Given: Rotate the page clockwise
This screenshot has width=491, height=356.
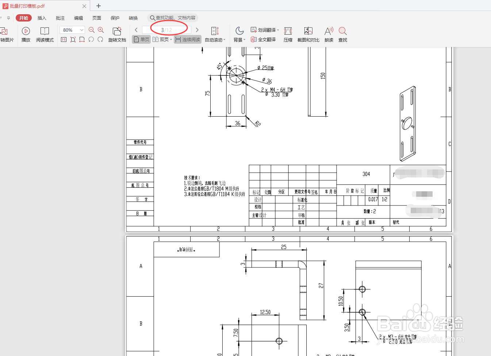Looking at the screenshot, I should pos(100,39).
